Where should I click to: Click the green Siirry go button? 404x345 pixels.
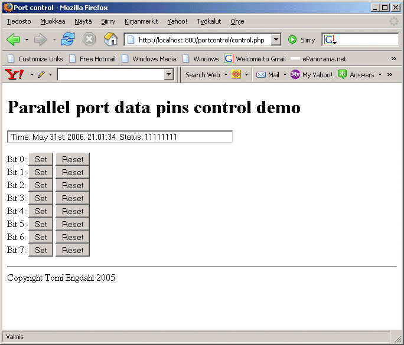point(301,40)
